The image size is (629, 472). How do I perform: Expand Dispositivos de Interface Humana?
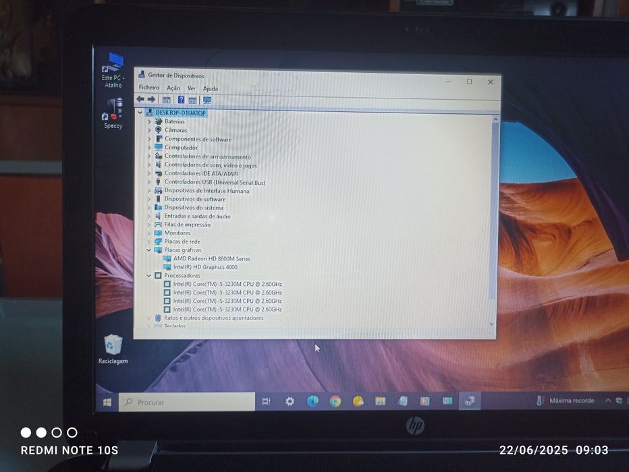[149, 191]
